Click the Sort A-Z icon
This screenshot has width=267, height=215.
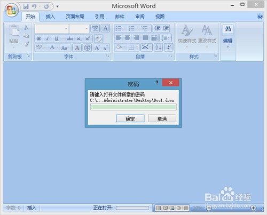[158, 47]
